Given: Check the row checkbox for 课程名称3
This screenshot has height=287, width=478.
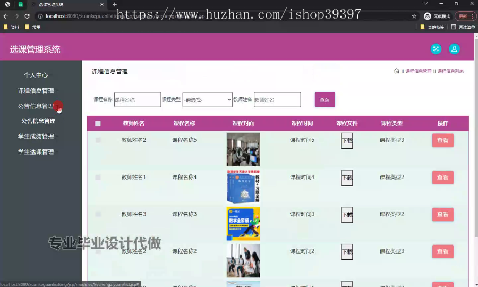Looking at the screenshot, I should click(98, 214).
